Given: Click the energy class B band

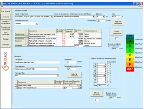Looking at the screenshot, I should click(130, 46).
